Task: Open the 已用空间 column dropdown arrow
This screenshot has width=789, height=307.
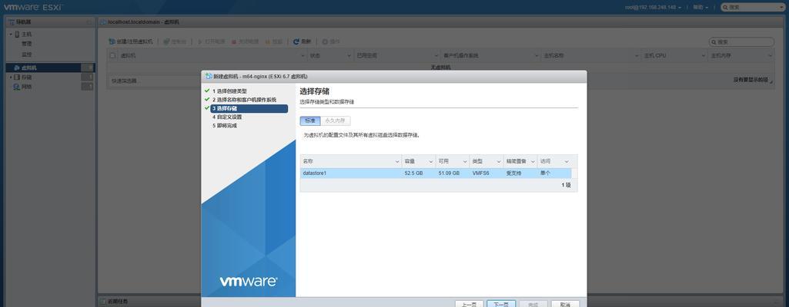Action: (436, 56)
